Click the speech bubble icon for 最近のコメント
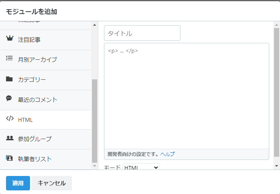The height and width of the screenshot is (194, 280). tap(9, 98)
